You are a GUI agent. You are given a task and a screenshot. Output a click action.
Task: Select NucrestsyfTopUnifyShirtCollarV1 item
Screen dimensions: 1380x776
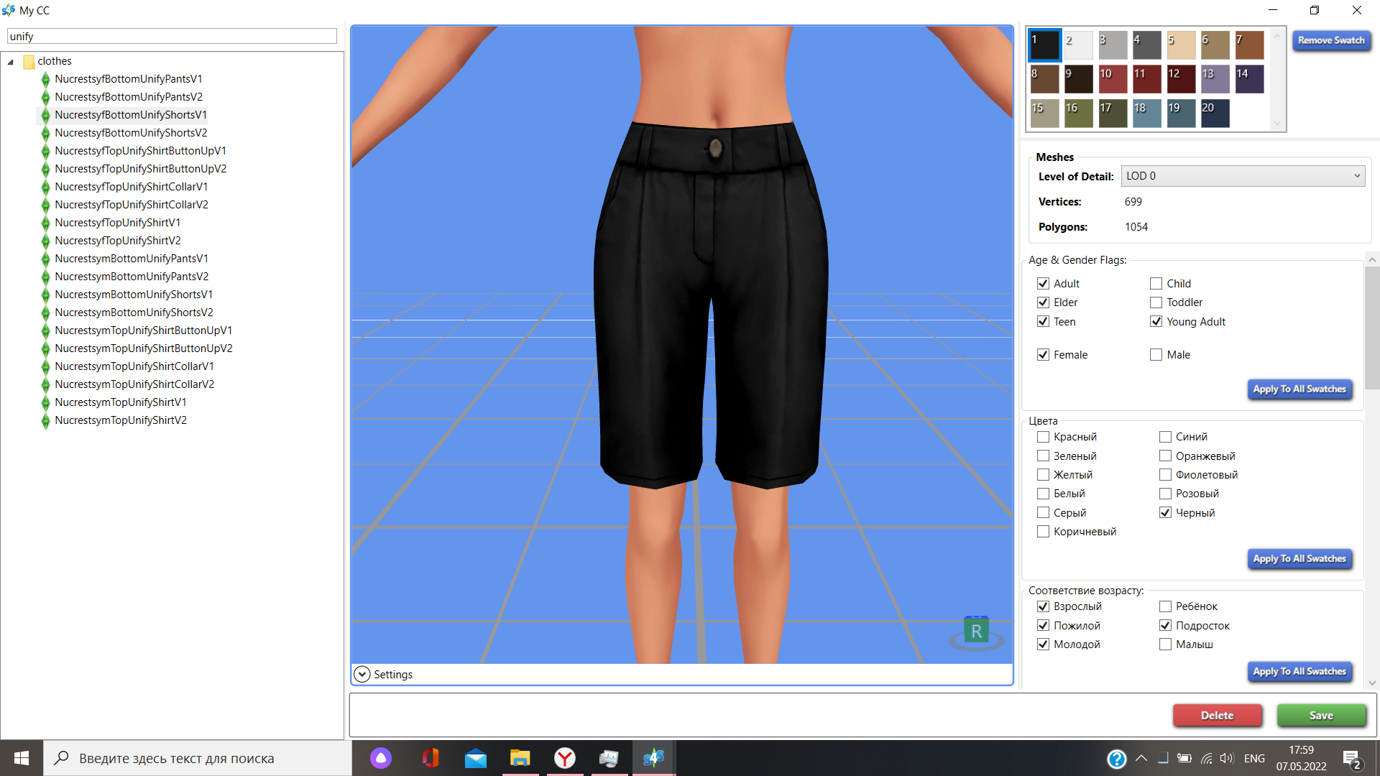coord(132,187)
